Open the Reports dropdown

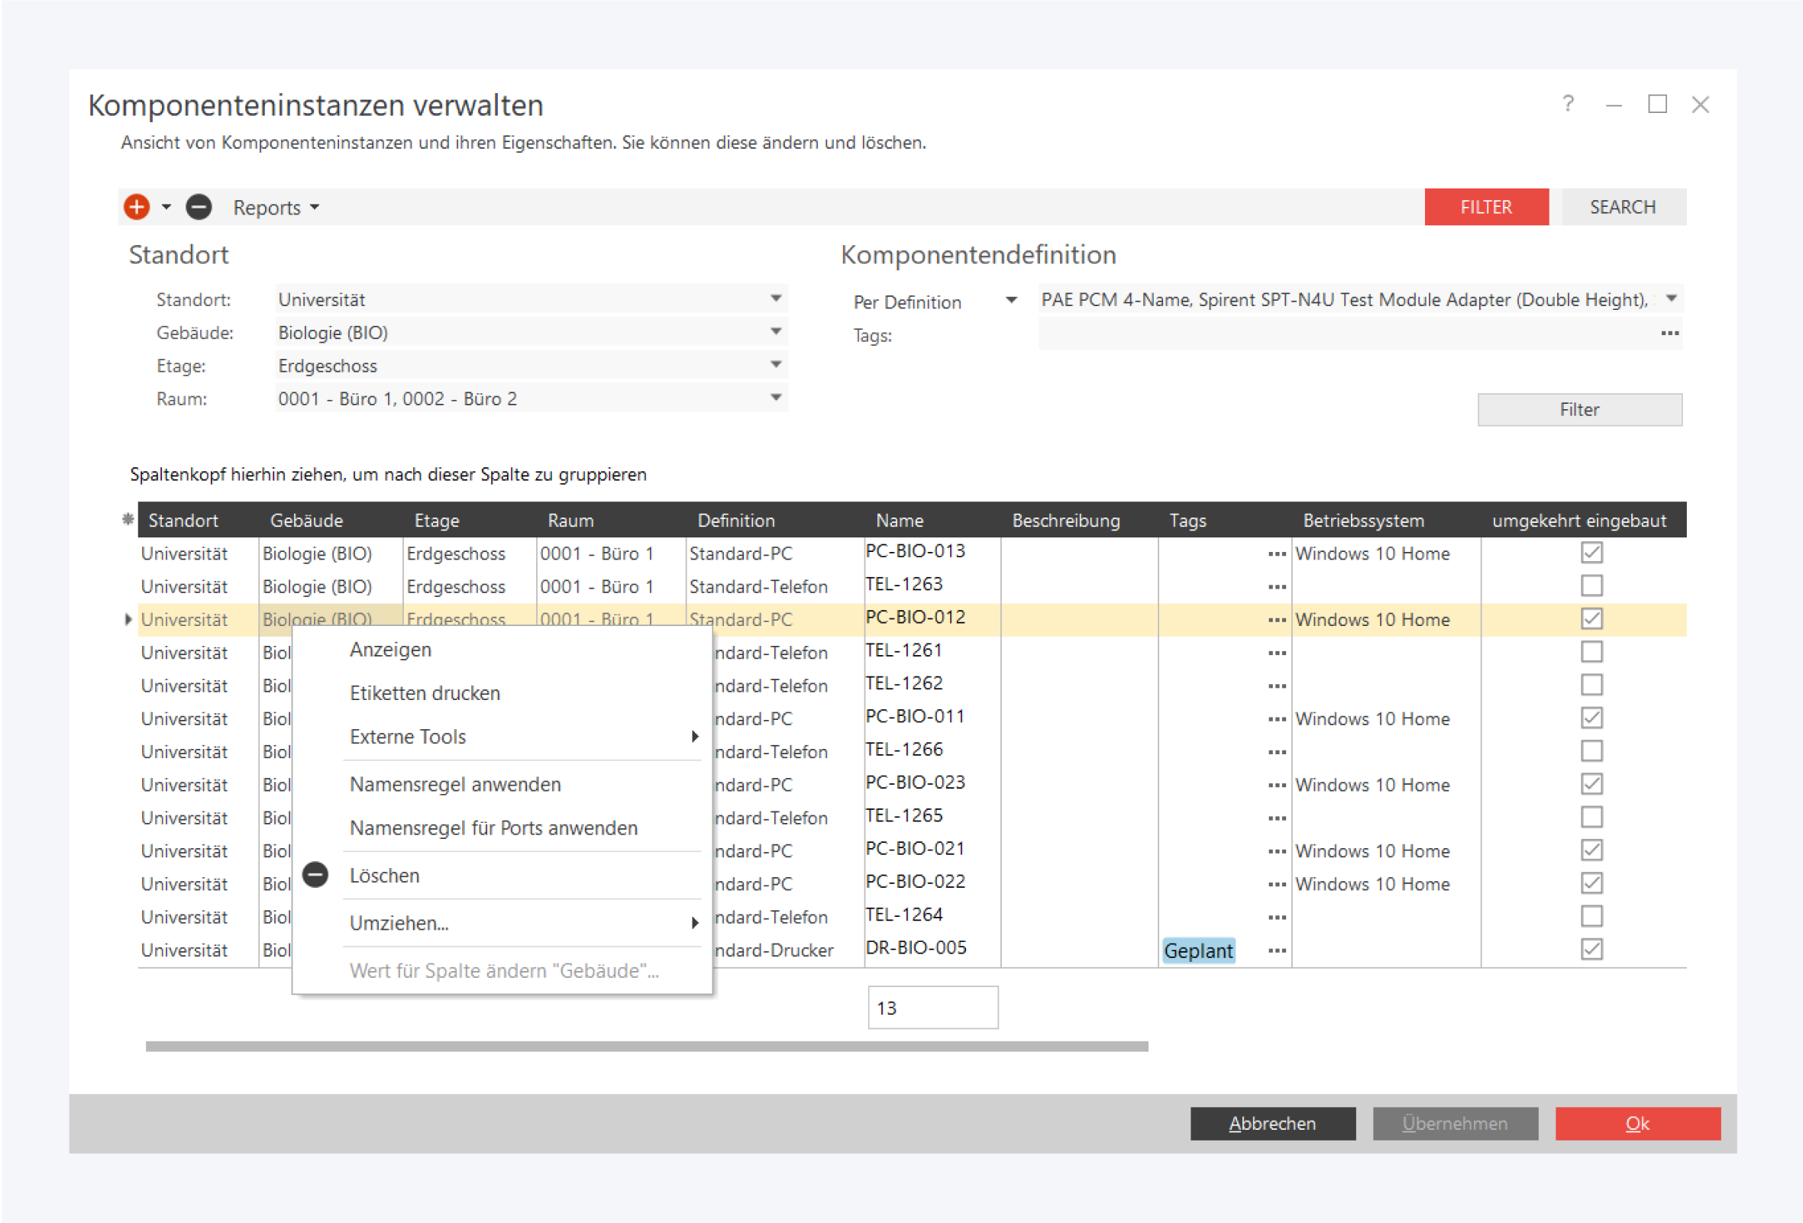pyautogui.click(x=276, y=207)
